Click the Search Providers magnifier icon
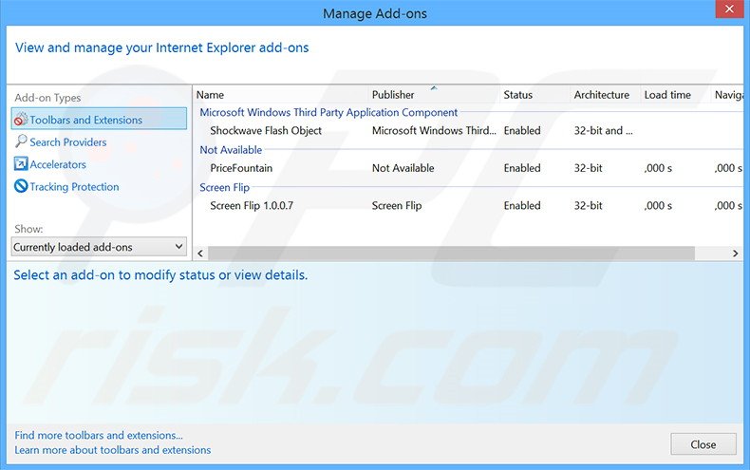 [21, 141]
